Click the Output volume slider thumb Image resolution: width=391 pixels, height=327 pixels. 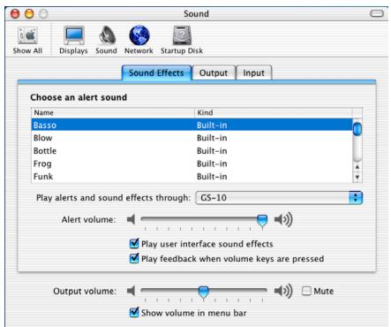203,292
